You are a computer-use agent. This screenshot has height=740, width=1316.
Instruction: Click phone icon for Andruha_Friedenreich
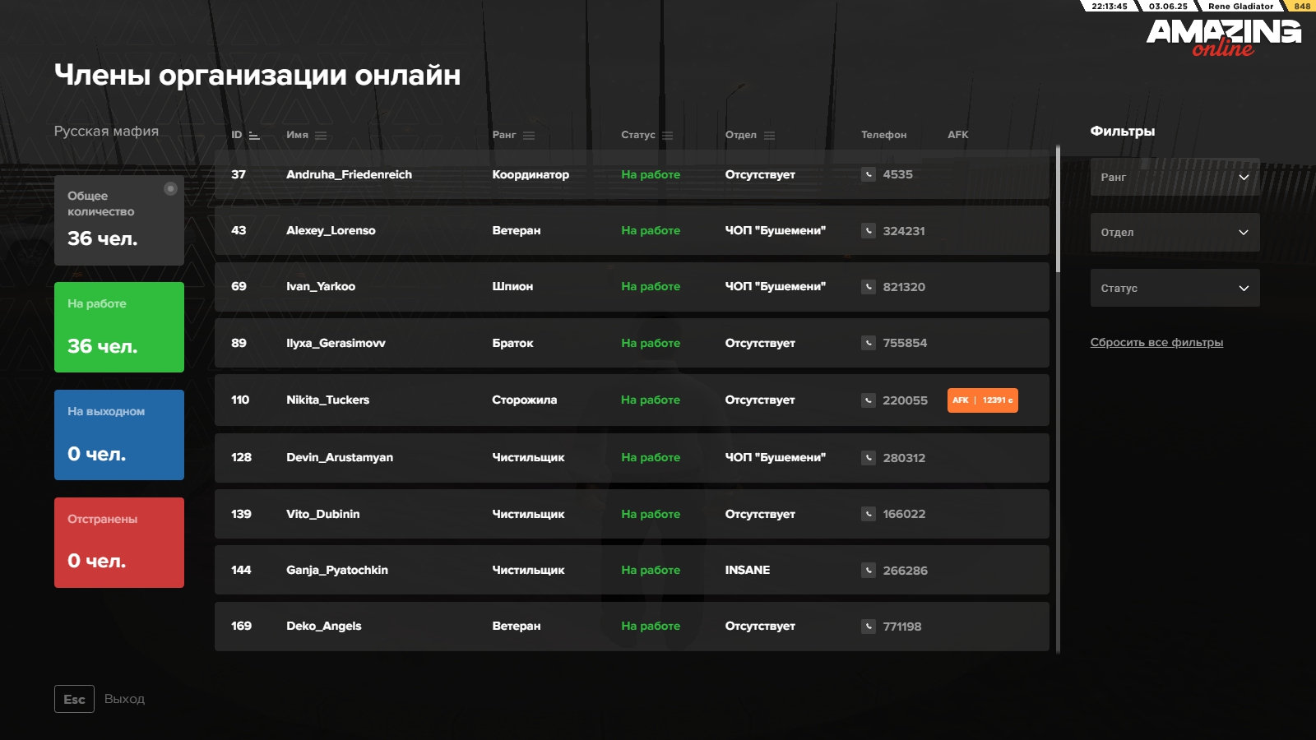coord(869,174)
